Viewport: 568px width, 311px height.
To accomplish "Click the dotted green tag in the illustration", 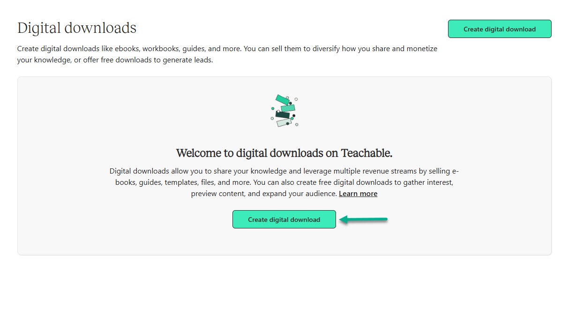I will click(288, 108).
